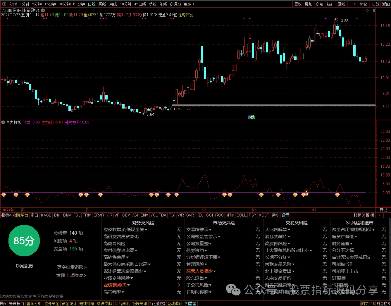Activate the 画线 drawing tool

coord(341,4)
